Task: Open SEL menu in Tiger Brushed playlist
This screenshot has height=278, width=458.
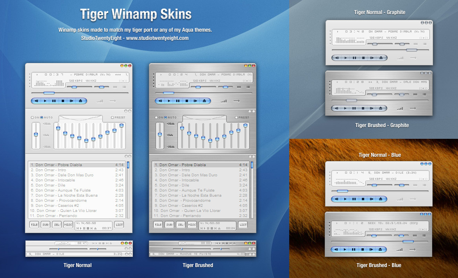Action: (x=181, y=224)
